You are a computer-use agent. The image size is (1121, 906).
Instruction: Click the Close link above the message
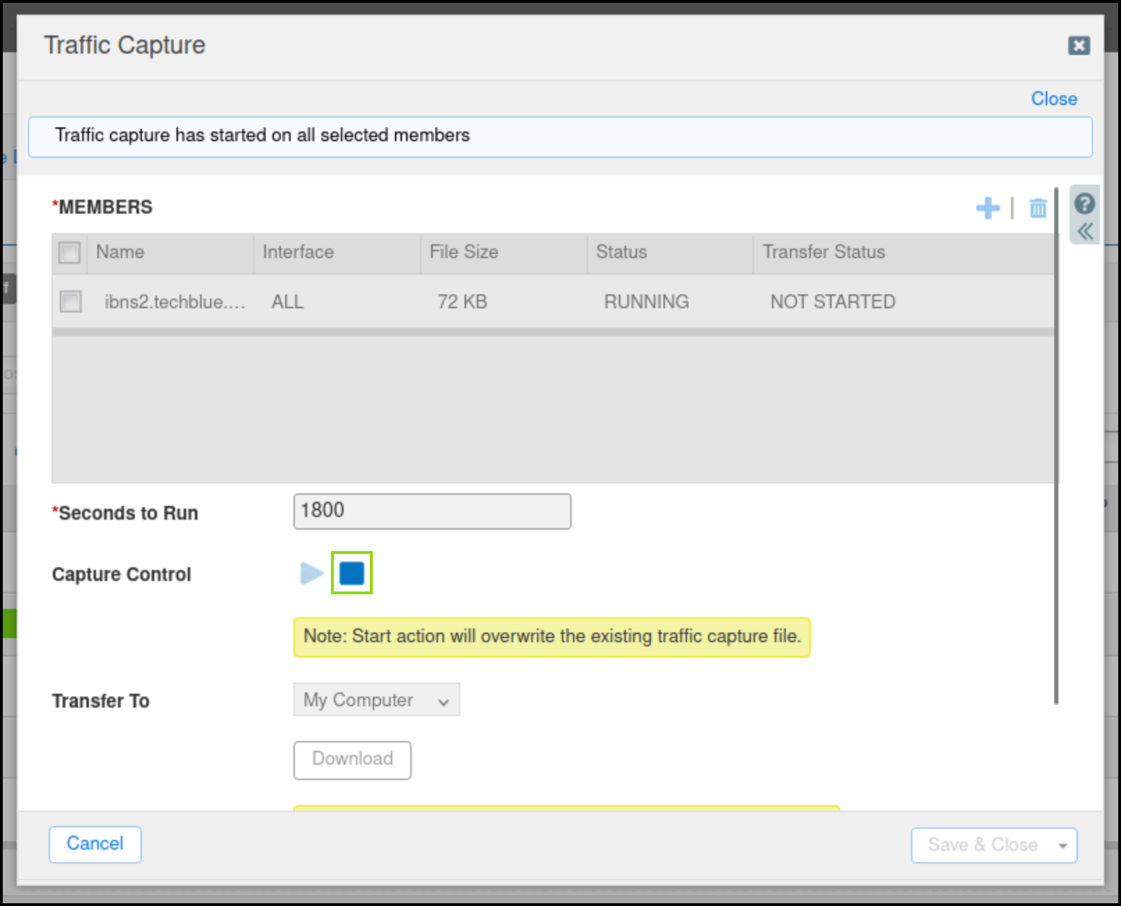tap(1054, 99)
